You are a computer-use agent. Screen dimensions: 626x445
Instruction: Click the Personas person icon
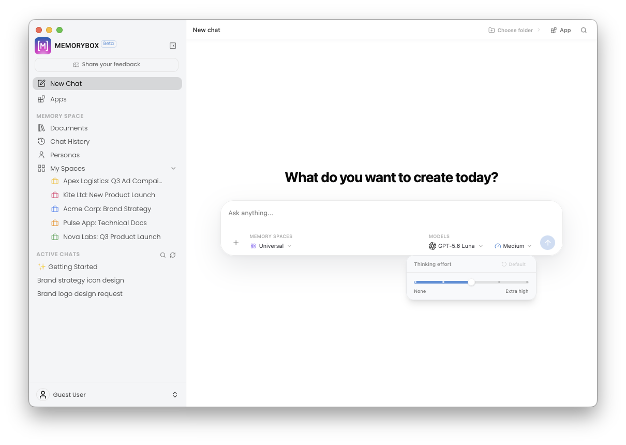41,155
